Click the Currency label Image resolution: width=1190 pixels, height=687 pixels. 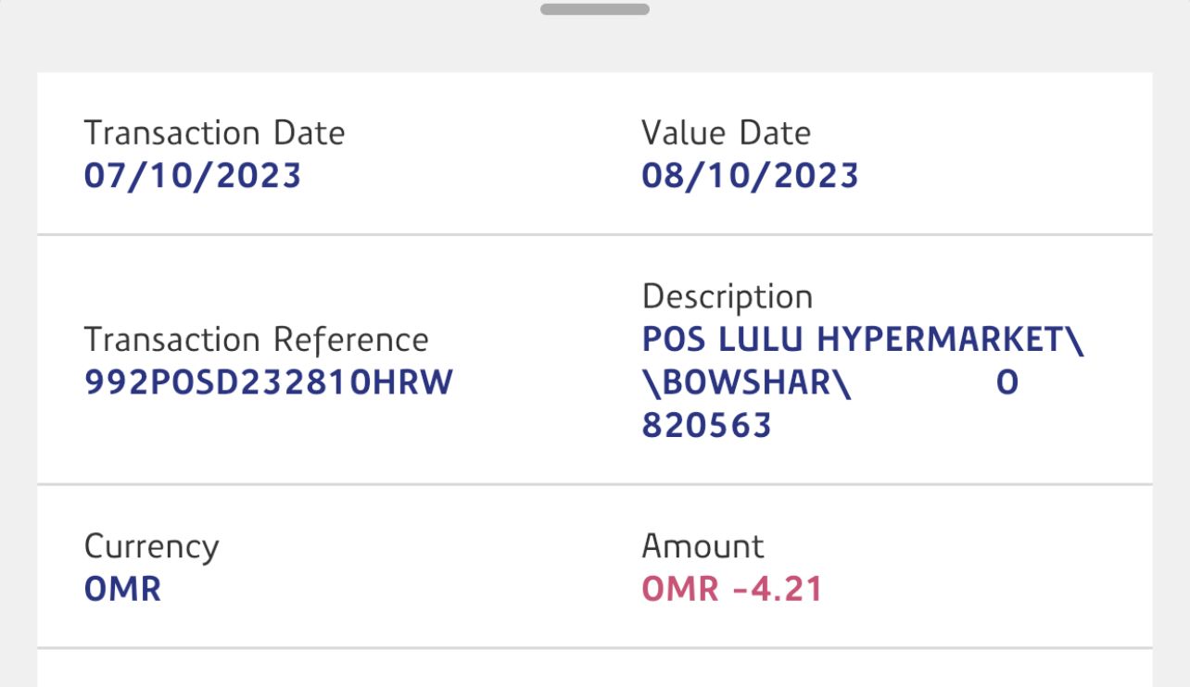click(151, 546)
